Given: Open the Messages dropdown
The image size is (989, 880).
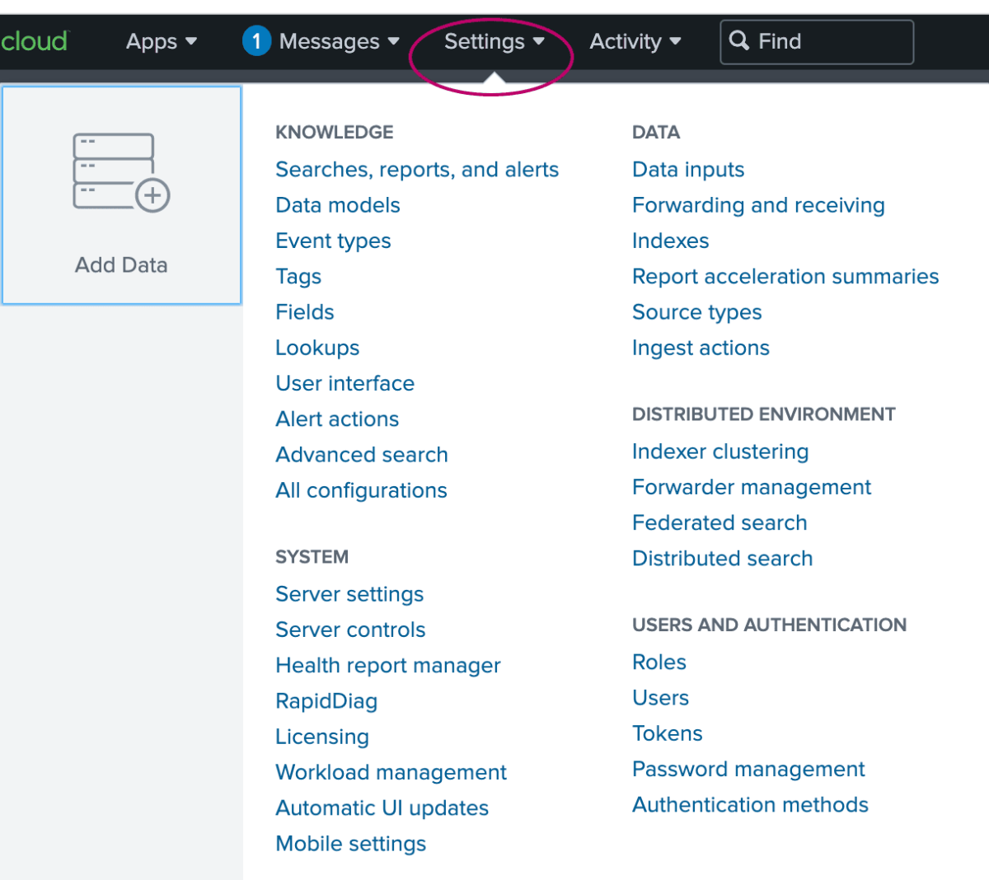Looking at the screenshot, I should click(x=339, y=41).
